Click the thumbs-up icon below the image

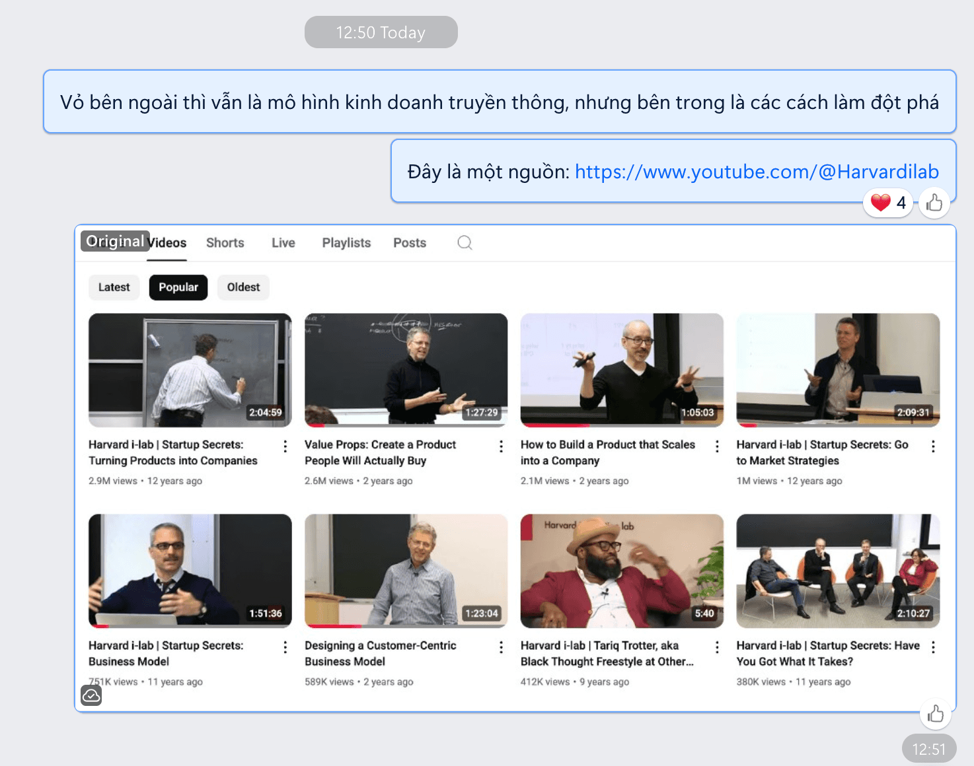[935, 714]
